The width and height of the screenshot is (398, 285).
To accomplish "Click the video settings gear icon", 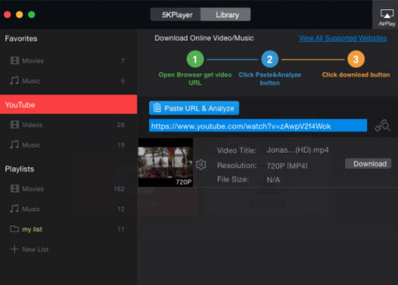I will tap(201, 164).
